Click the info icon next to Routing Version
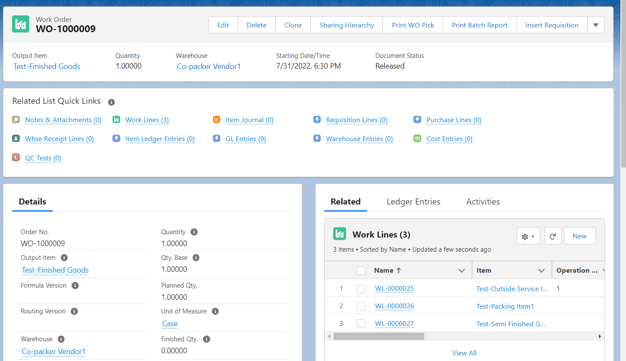 click(x=74, y=311)
